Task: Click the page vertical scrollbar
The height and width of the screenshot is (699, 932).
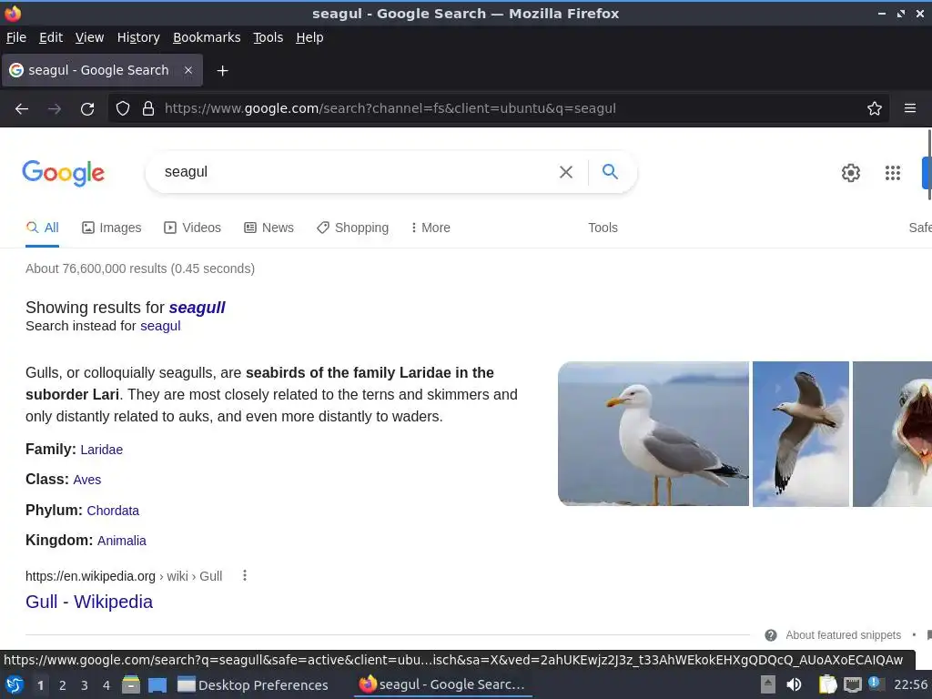Action: point(929,165)
